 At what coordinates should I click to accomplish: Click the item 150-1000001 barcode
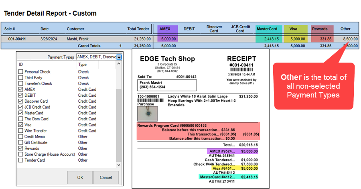pyautogui.click(x=148, y=100)
